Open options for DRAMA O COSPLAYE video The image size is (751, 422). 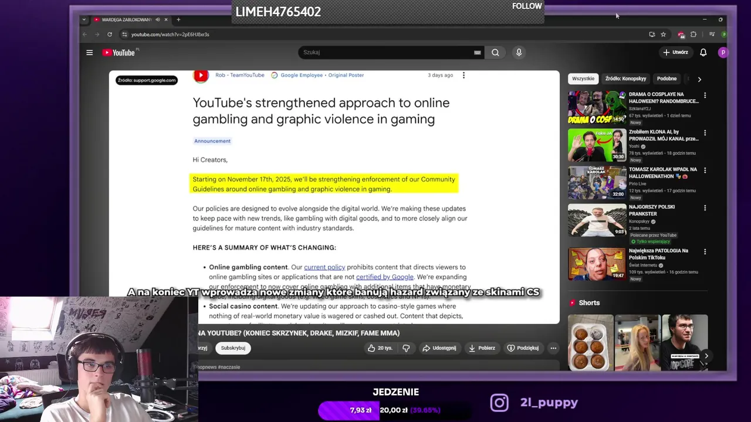(x=705, y=95)
